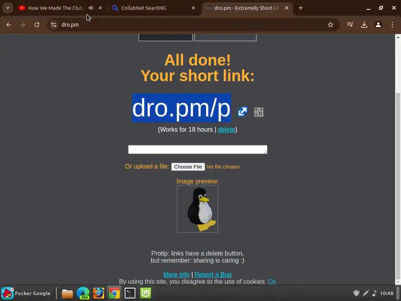
Task: Dismiss cookie notice with Ok
Action: 272,281
